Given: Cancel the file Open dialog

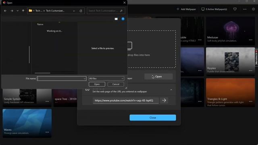Looking at the screenshot, I should 116,84.
